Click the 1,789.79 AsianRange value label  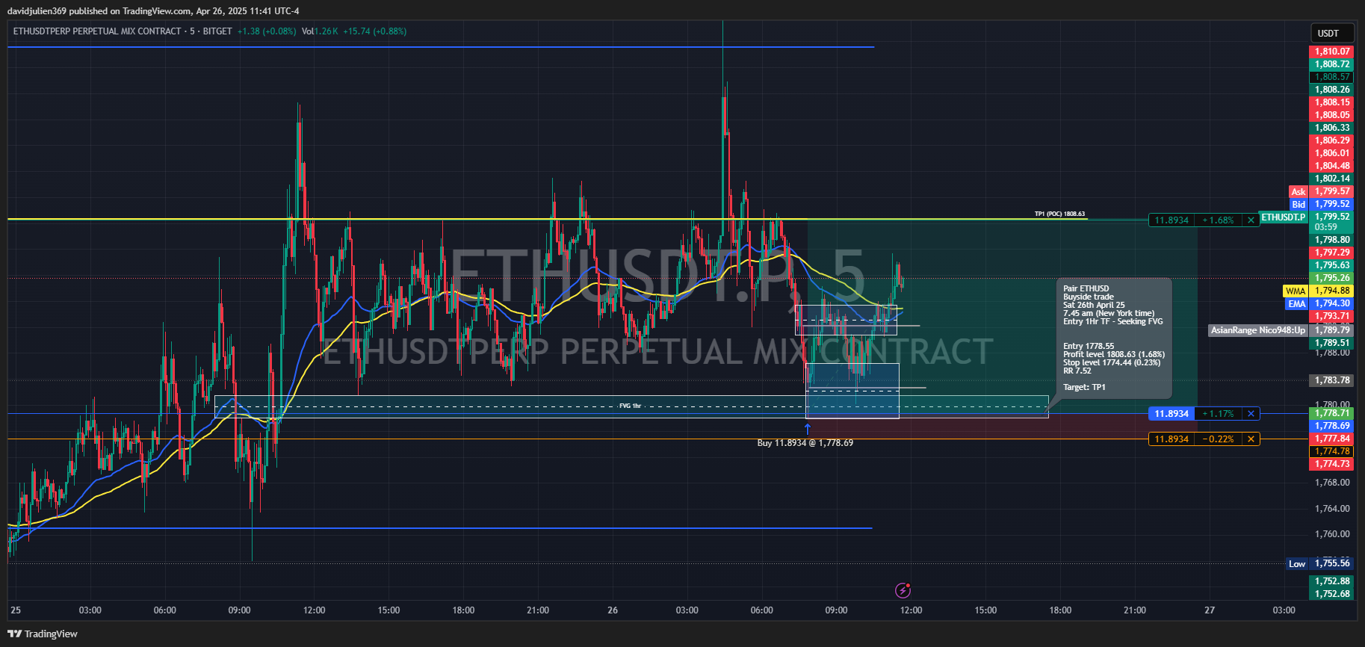(x=1331, y=330)
